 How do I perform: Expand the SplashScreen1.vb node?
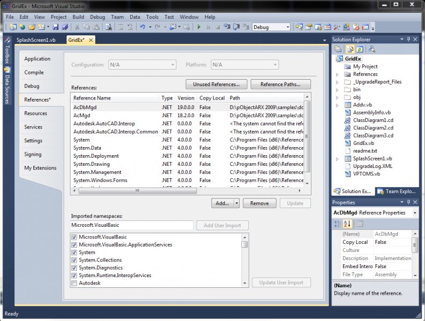337,159
